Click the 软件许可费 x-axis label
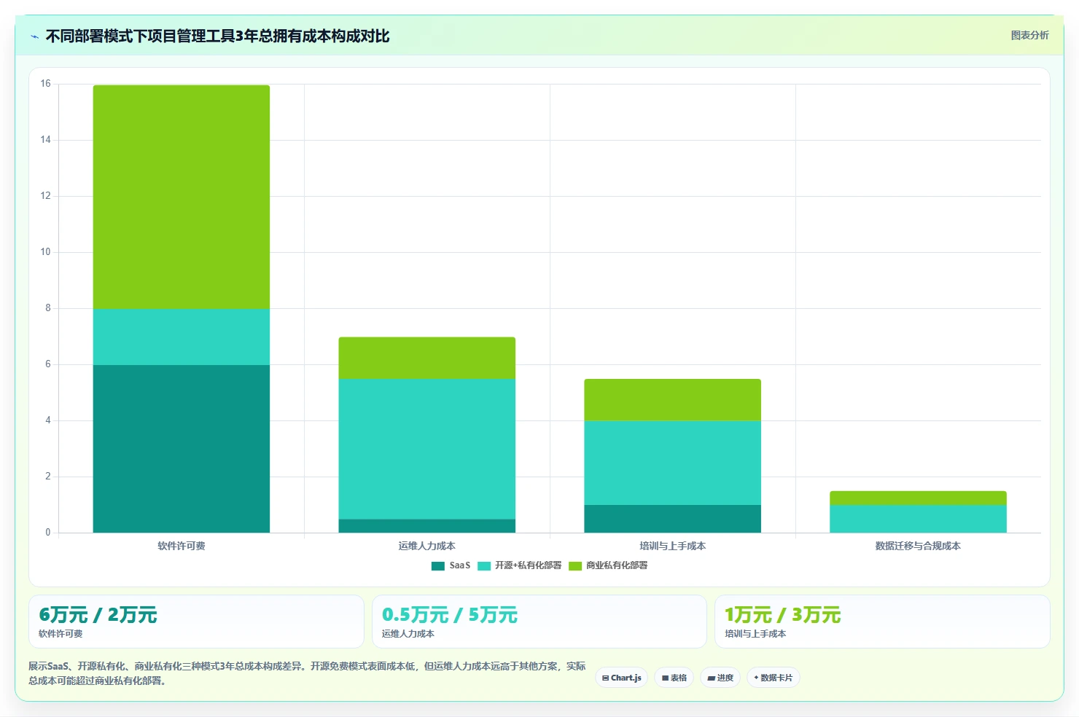This screenshot has height=717, width=1079. pyautogui.click(x=182, y=546)
